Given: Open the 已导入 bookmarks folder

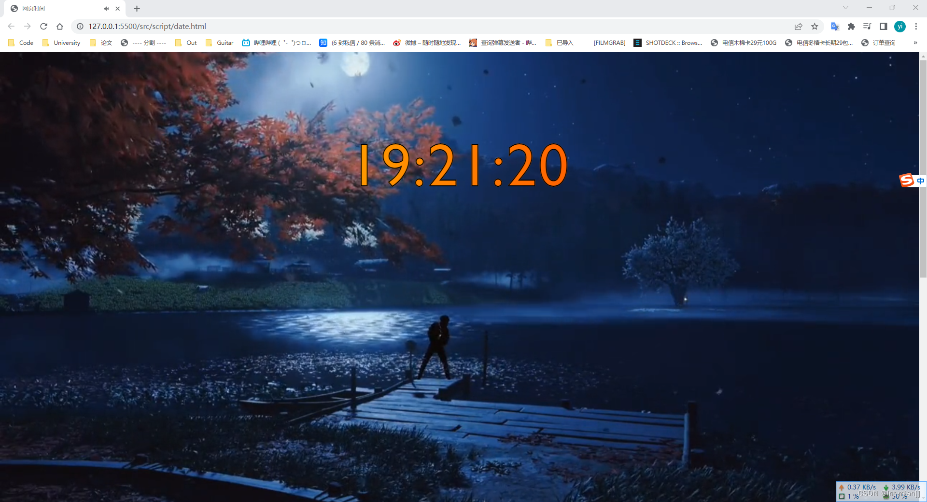Looking at the screenshot, I should 559,43.
